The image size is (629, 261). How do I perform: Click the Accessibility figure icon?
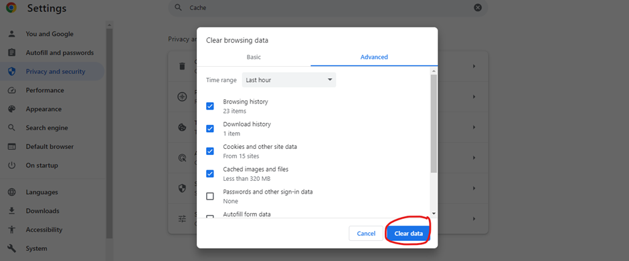(11, 230)
